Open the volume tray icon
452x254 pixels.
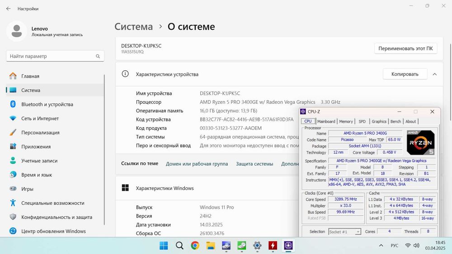click(x=416, y=245)
